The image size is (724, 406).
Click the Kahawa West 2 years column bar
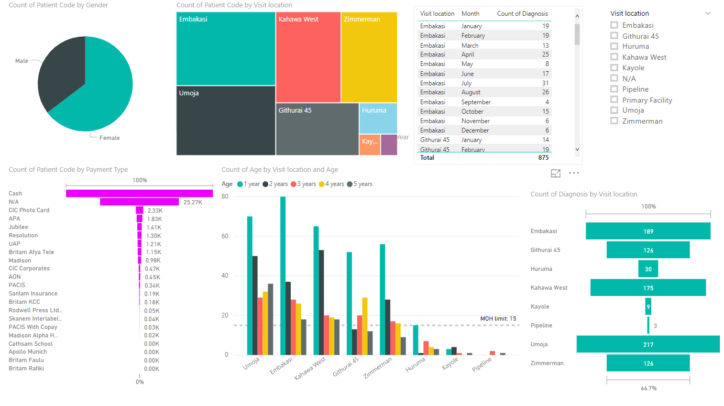[321, 302]
